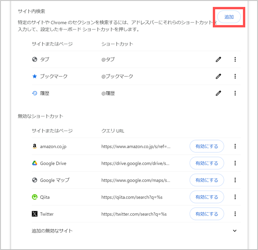The image size is (258, 250).
Task: Click the Qiita site name
Action: tap(45, 197)
